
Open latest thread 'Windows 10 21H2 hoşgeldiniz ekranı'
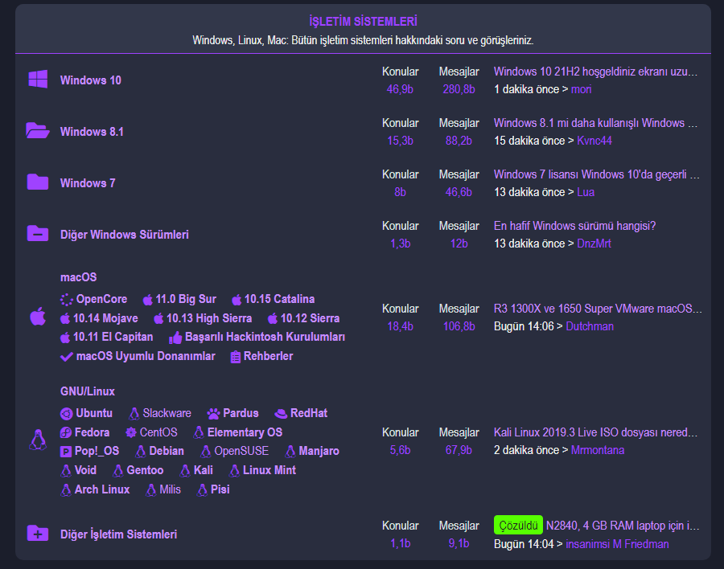595,72
